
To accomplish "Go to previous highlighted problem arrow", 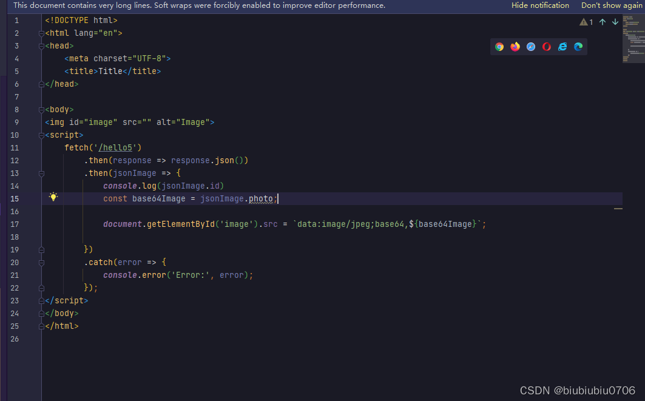I will pyautogui.click(x=602, y=22).
